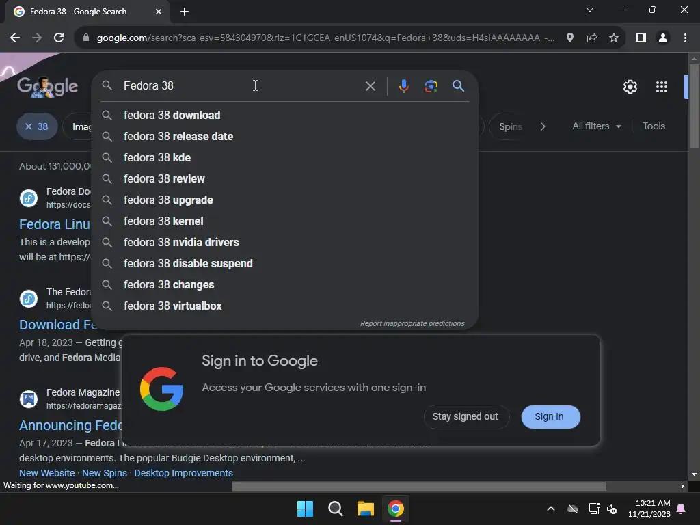Viewport: 700px width, 525px height.
Task: Open Google apps grid
Action: point(661,87)
